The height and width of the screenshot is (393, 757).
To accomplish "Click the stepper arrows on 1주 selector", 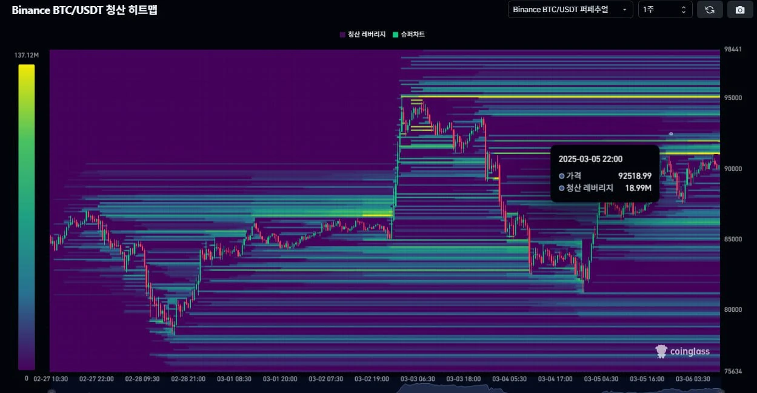I will (684, 10).
